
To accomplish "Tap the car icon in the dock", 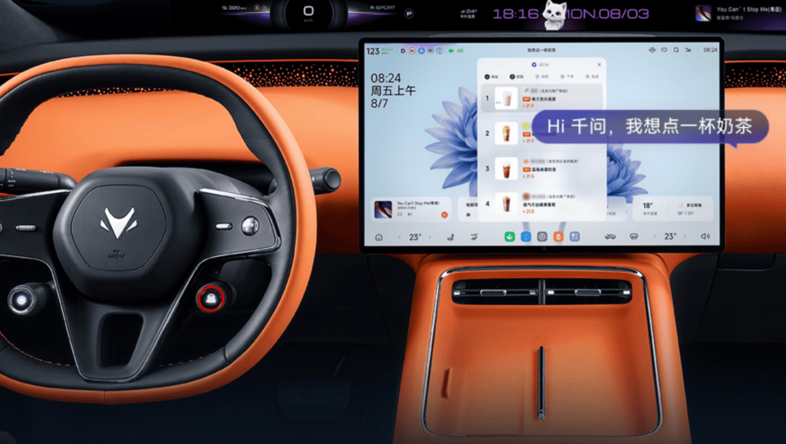I will 610,237.
